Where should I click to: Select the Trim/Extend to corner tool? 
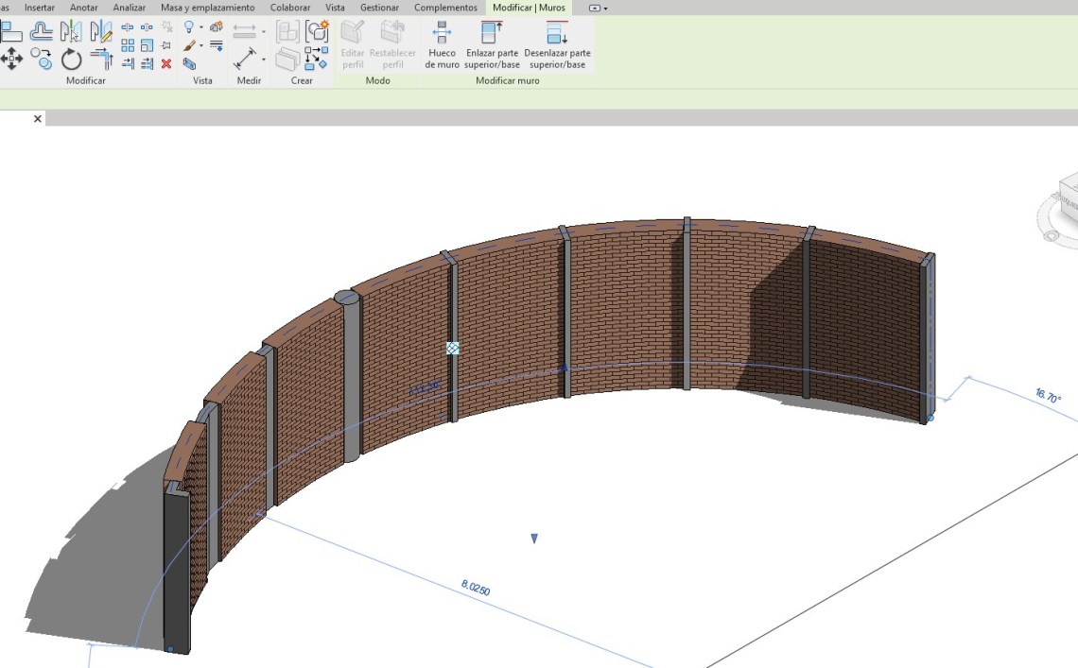click(x=101, y=60)
